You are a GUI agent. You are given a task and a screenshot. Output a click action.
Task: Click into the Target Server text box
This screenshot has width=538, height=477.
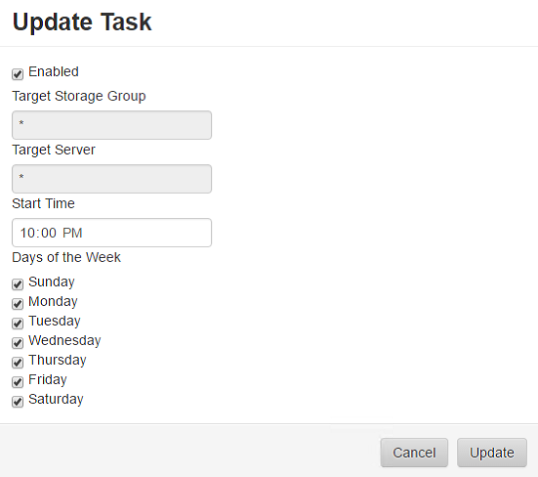click(x=112, y=179)
